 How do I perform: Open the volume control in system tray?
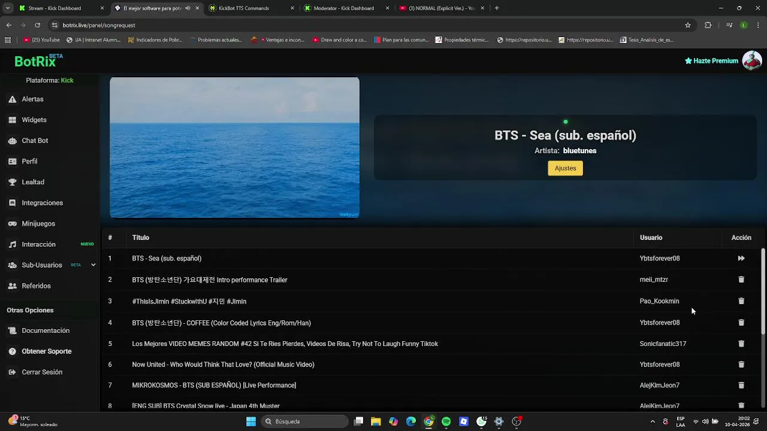705,421
